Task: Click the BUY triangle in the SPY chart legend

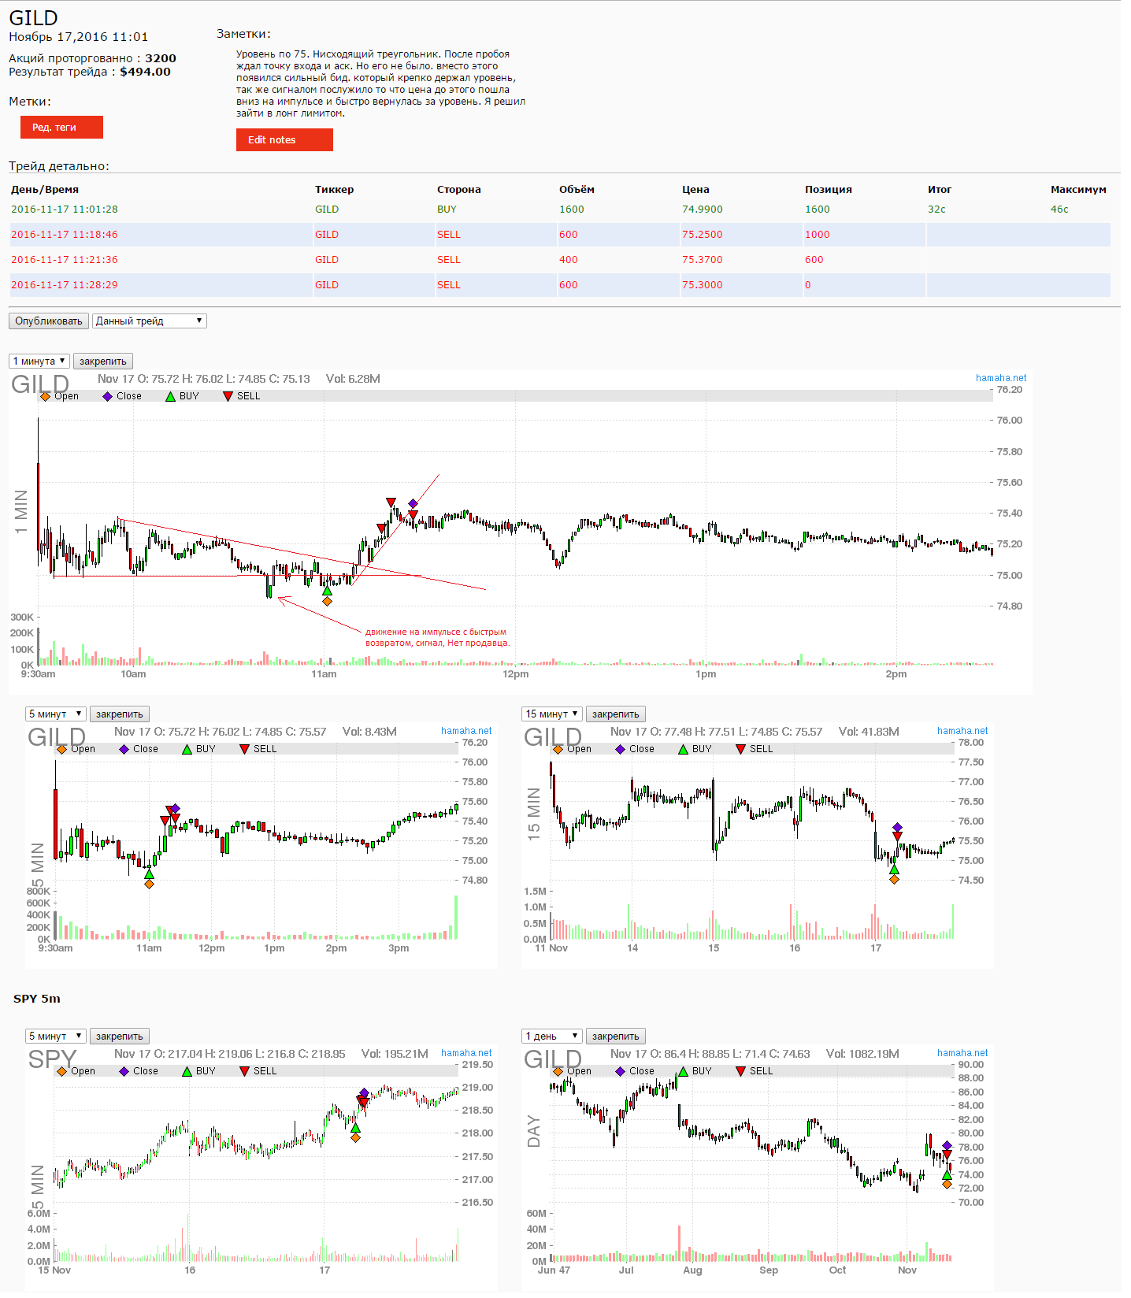Action: tap(187, 1071)
